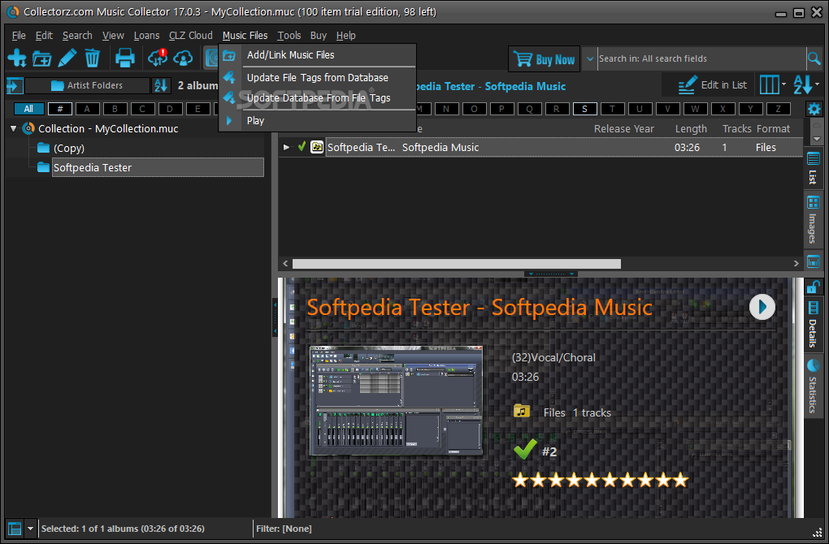Filter albums by letter Z

(x=778, y=109)
